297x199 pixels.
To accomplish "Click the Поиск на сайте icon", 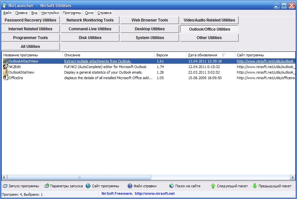I will pos(171,186).
